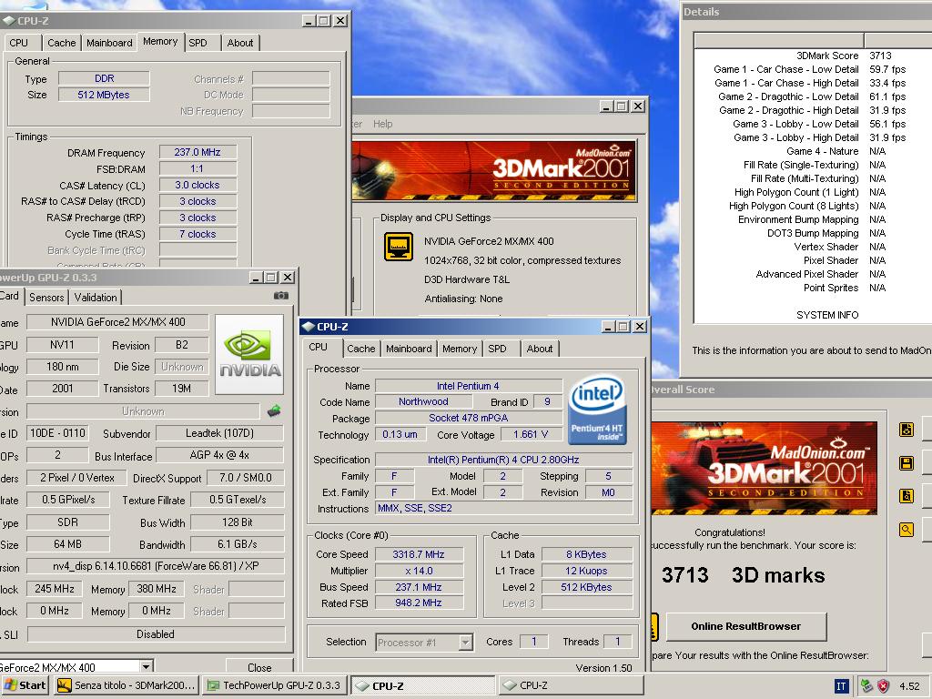Click the 'SYSTEM INFO' row in Details
This screenshot has height=699, width=932.
coord(813,315)
